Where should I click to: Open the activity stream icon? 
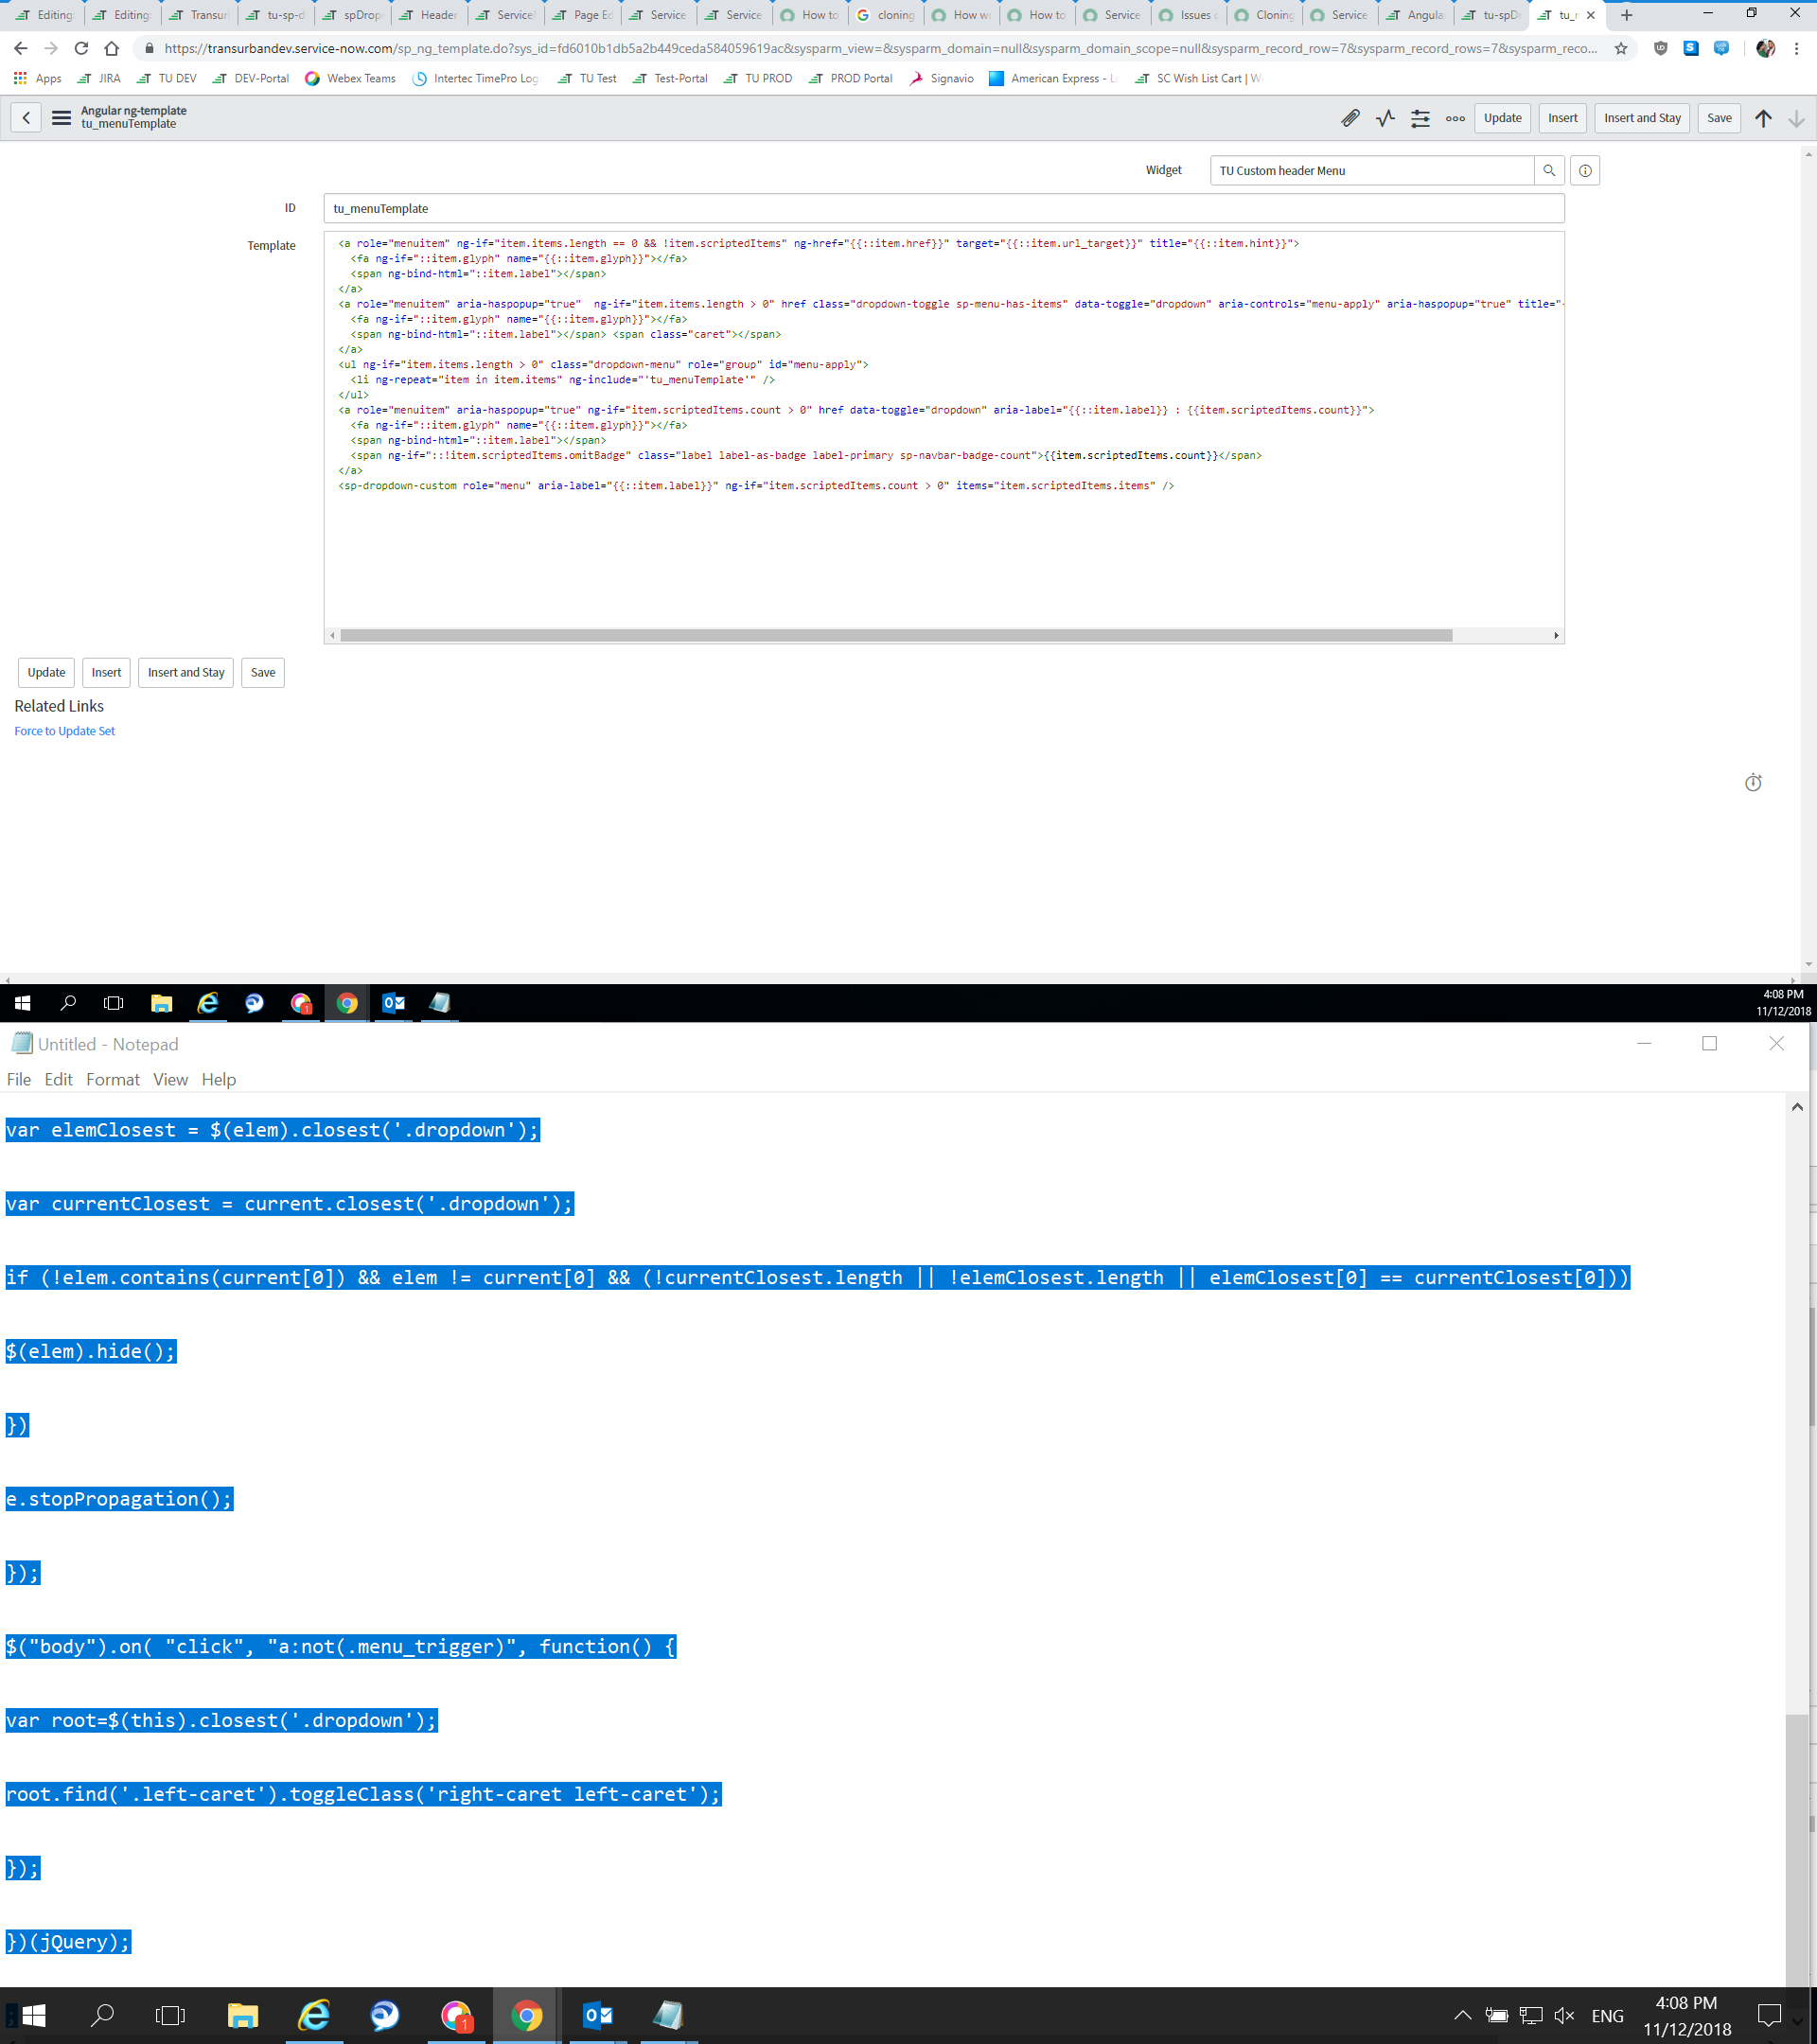[x=1385, y=118]
